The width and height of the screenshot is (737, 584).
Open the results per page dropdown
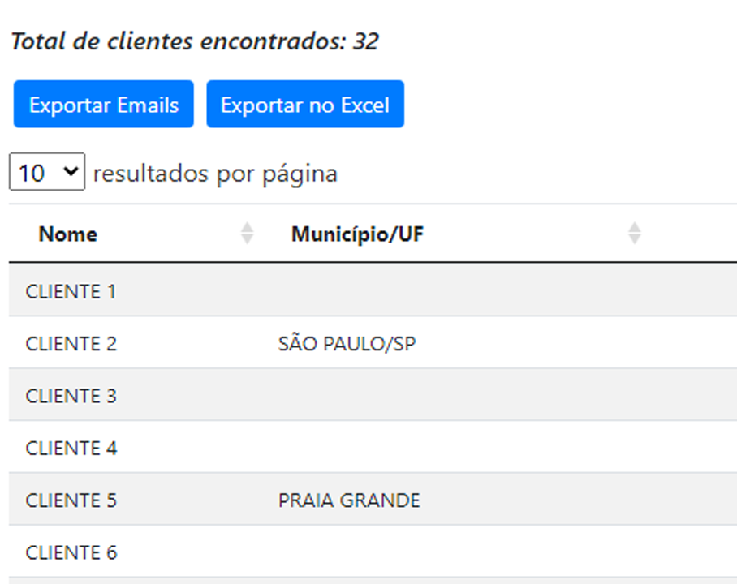click(x=47, y=173)
